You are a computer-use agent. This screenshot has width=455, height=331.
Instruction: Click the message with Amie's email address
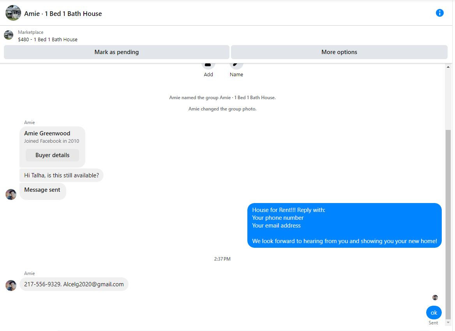(74, 284)
